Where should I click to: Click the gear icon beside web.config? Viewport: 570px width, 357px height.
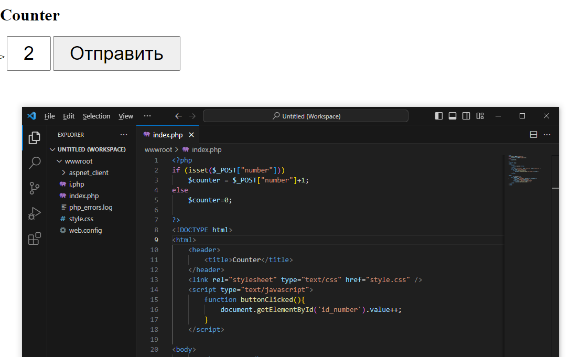pyautogui.click(x=63, y=231)
